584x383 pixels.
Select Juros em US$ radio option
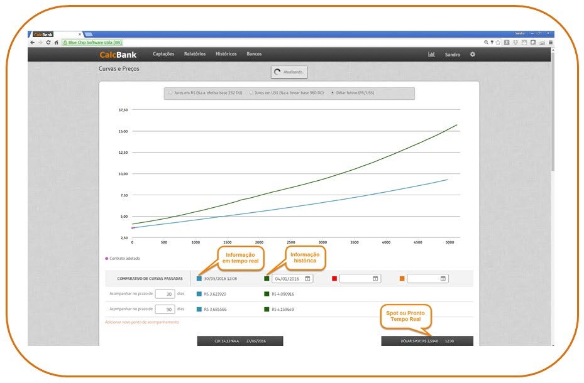coord(251,93)
